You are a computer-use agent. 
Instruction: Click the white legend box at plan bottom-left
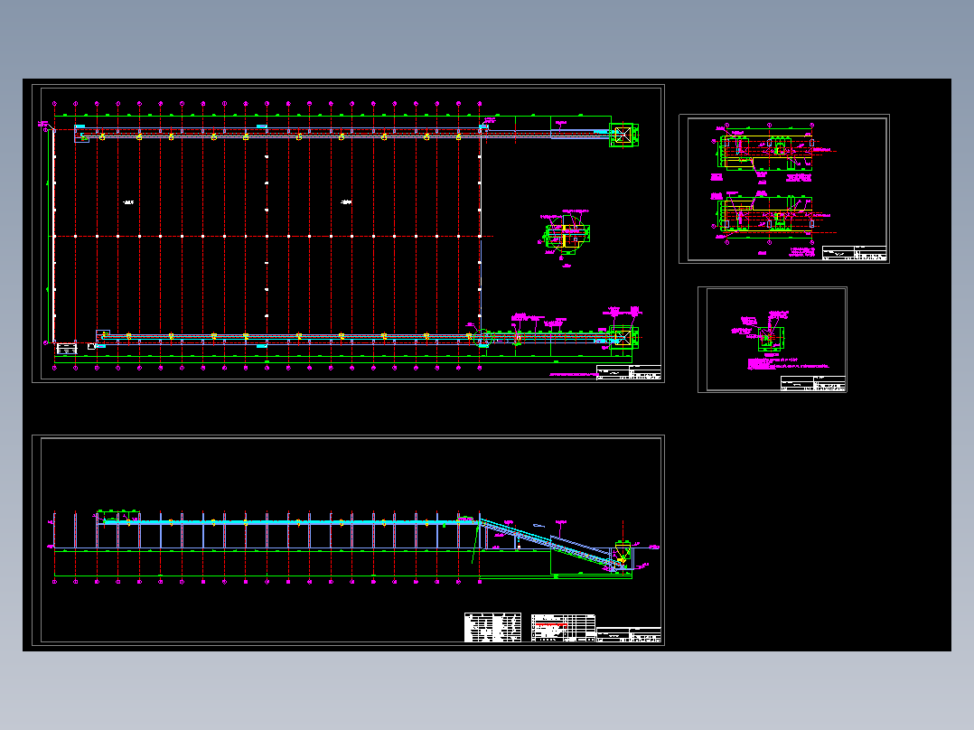coord(67,349)
